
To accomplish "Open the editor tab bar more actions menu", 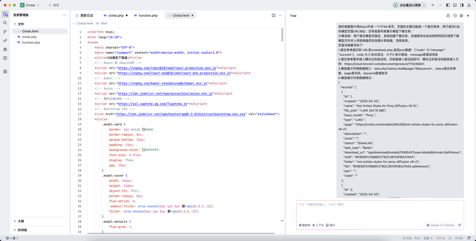I will [x=280, y=15].
